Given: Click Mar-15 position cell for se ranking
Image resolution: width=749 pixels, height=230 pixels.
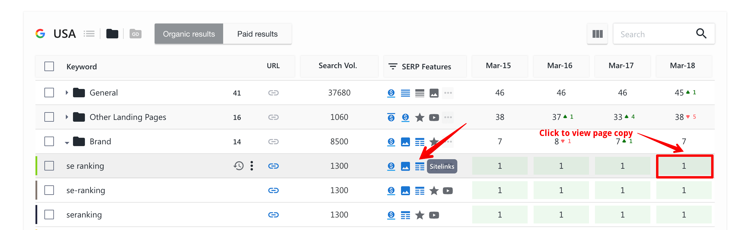Looking at the screenshot, I should point(500,166).
